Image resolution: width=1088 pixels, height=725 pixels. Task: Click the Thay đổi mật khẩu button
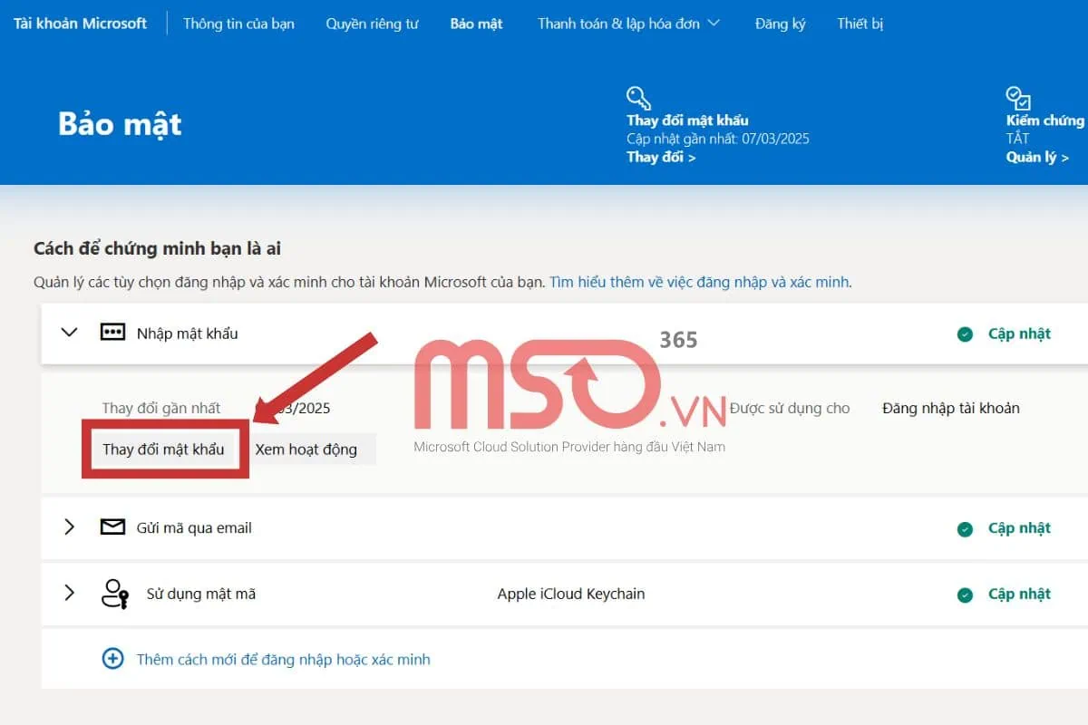pos(164,449)
